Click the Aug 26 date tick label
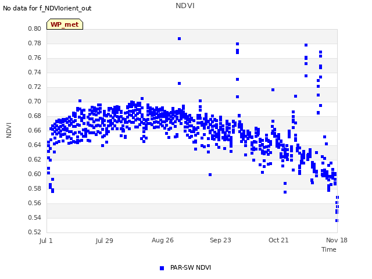The image size is (372, 279). (163, 240)
